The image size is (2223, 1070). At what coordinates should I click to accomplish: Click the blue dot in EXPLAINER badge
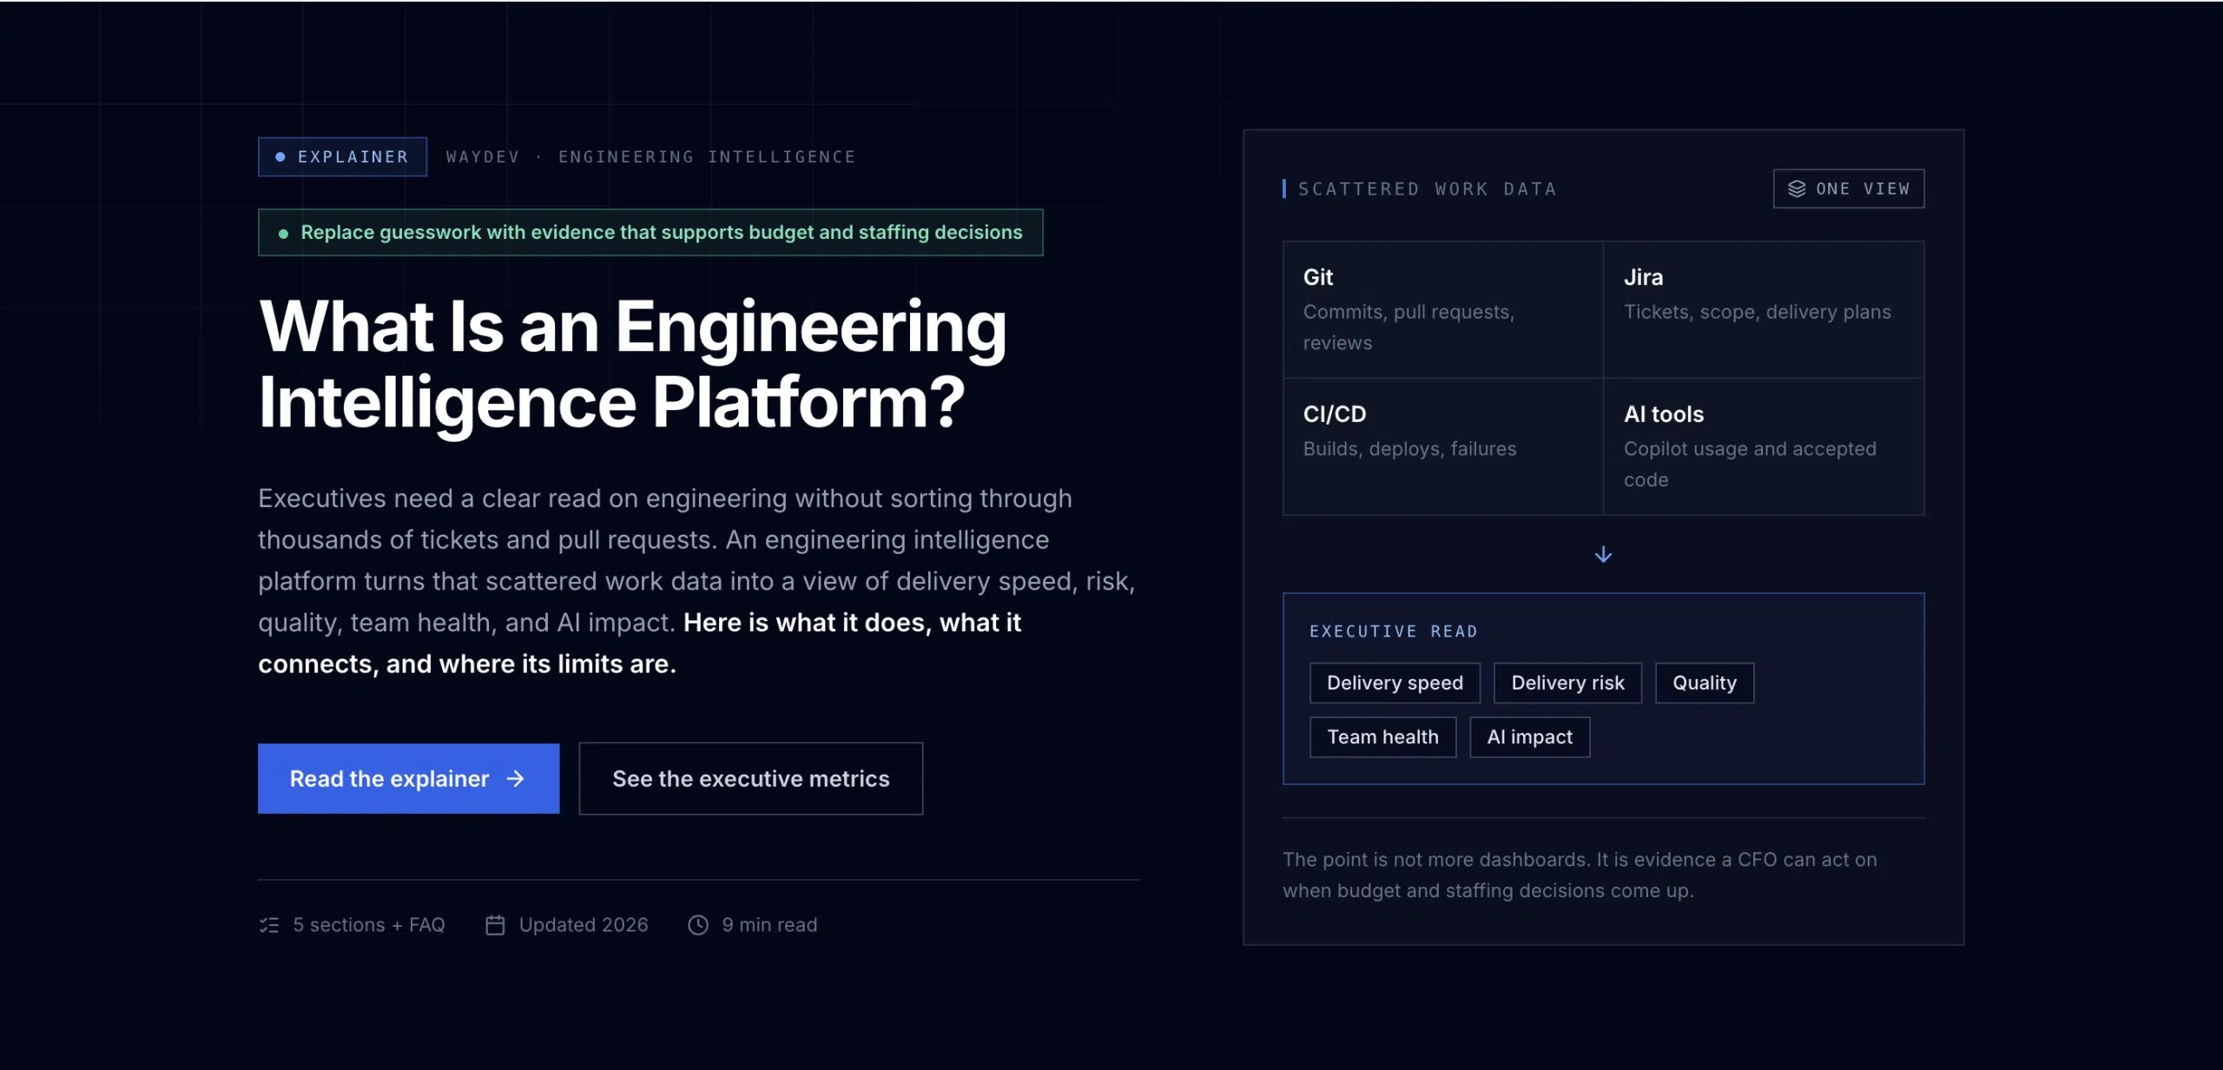coord(280,157)
